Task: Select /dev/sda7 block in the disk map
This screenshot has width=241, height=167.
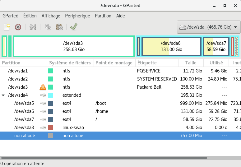Action: coord(216,46)
